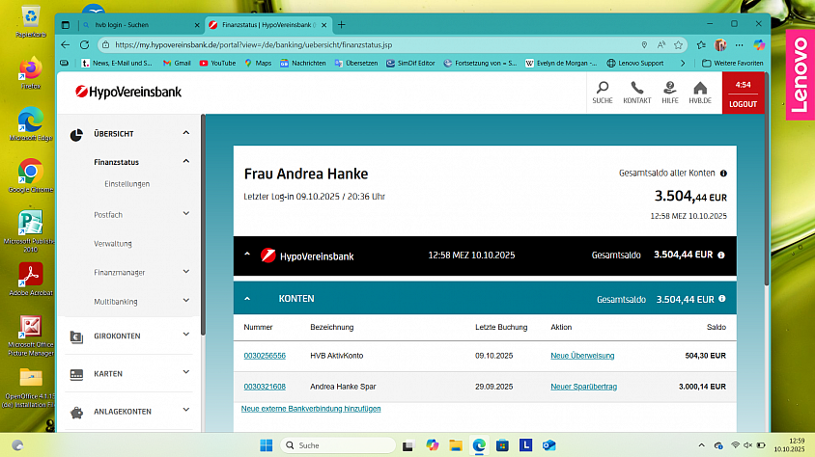Show info for Gesamtsaldo aller Konten
Viewport: 815px width, 457px height.
tap(723, 174)
